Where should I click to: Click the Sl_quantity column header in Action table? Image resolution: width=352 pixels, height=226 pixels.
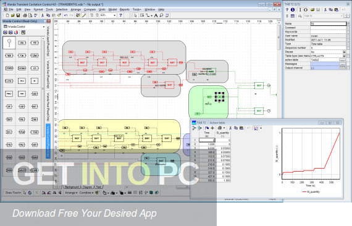222,134
